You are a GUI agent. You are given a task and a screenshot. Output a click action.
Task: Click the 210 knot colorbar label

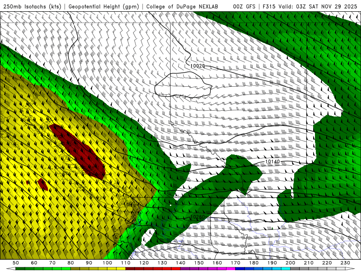[x=309, y=263]
